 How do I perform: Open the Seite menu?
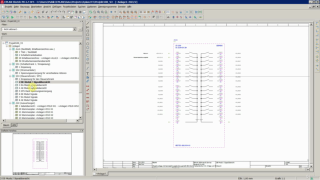pos(16,6)
